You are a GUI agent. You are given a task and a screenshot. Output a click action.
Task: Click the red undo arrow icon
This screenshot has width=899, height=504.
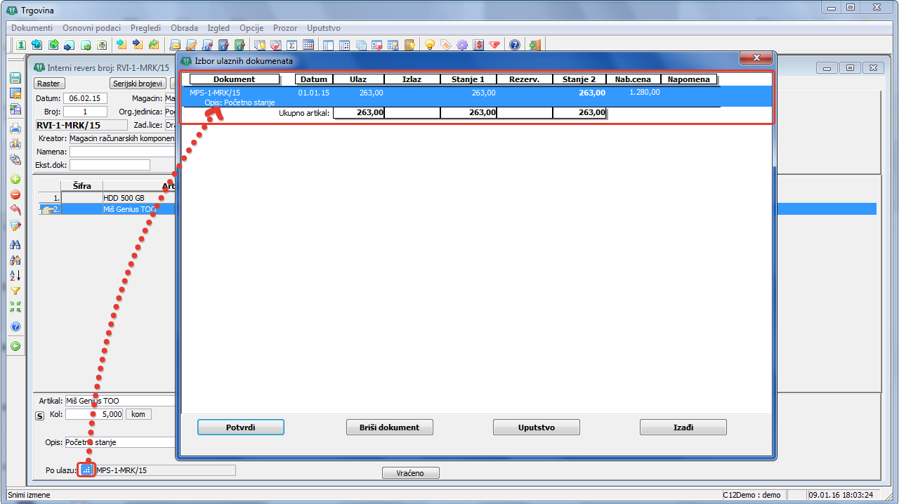[x=15, y=210]
